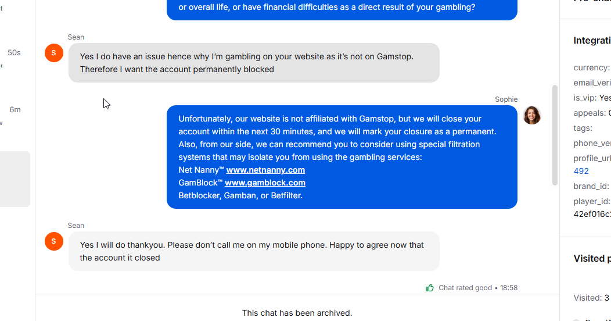Click Sophie's agent profile photo
The width and height of the screenshot is (611, 321).
point(531,115)
